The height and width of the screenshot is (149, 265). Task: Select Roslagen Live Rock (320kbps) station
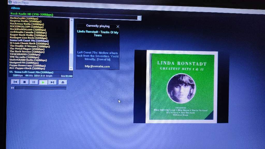28,38
